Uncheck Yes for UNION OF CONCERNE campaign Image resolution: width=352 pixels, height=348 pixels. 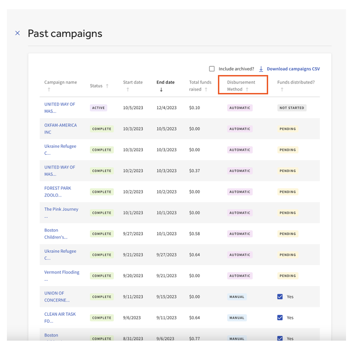click(280, 297)
